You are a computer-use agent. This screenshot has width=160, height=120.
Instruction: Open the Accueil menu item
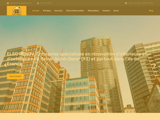[36, 10]
